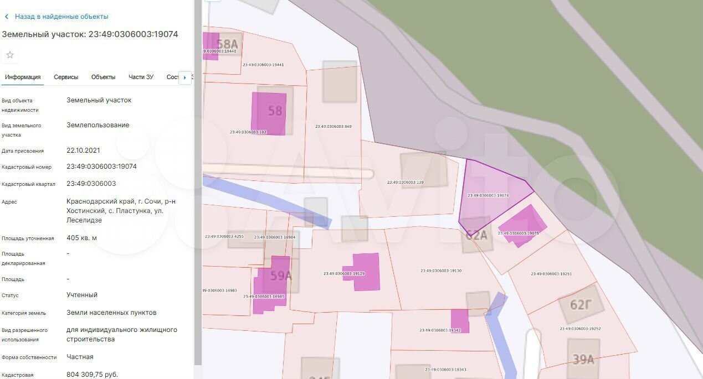Screen dimensions: 703x379
Task: Select the Части ЗУ tab
Action: tap(141, 77)
